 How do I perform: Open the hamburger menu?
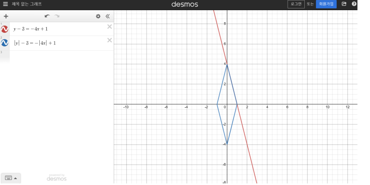6,4
